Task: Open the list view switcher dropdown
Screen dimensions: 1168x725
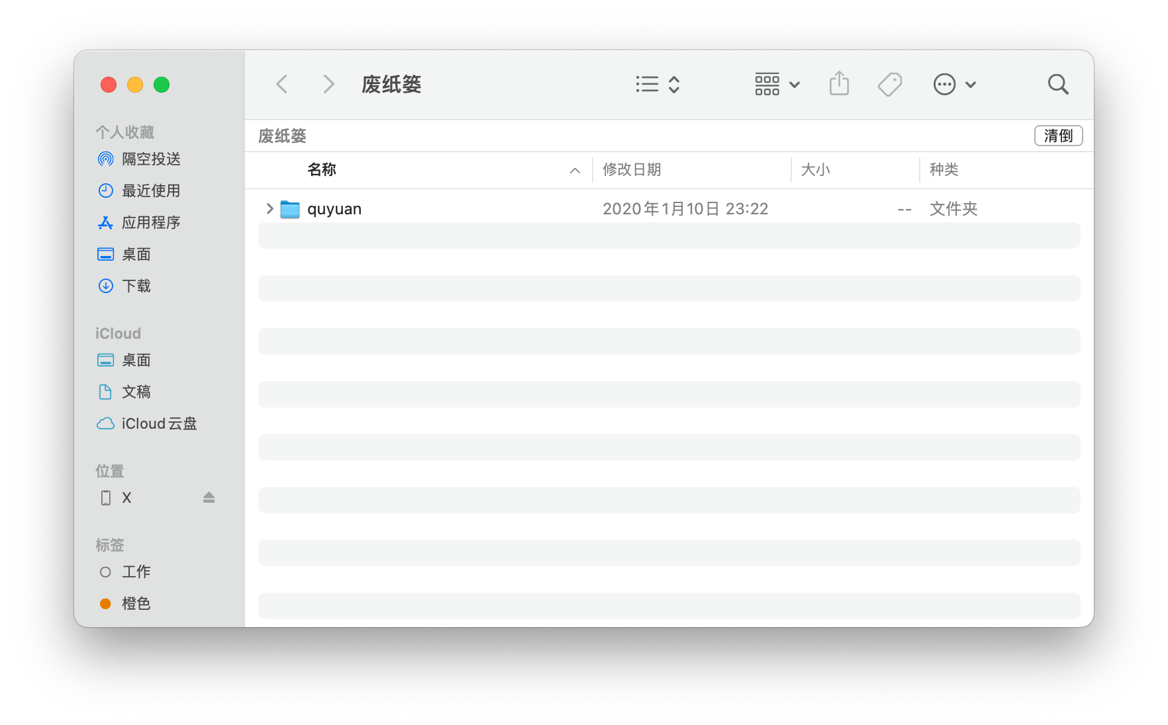Action: [x=657, y=84]
